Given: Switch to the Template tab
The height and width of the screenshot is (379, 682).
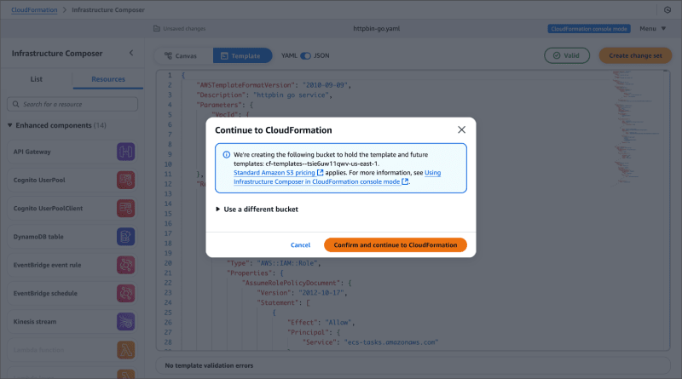Looking at the screenshot, I should point(242,55).
